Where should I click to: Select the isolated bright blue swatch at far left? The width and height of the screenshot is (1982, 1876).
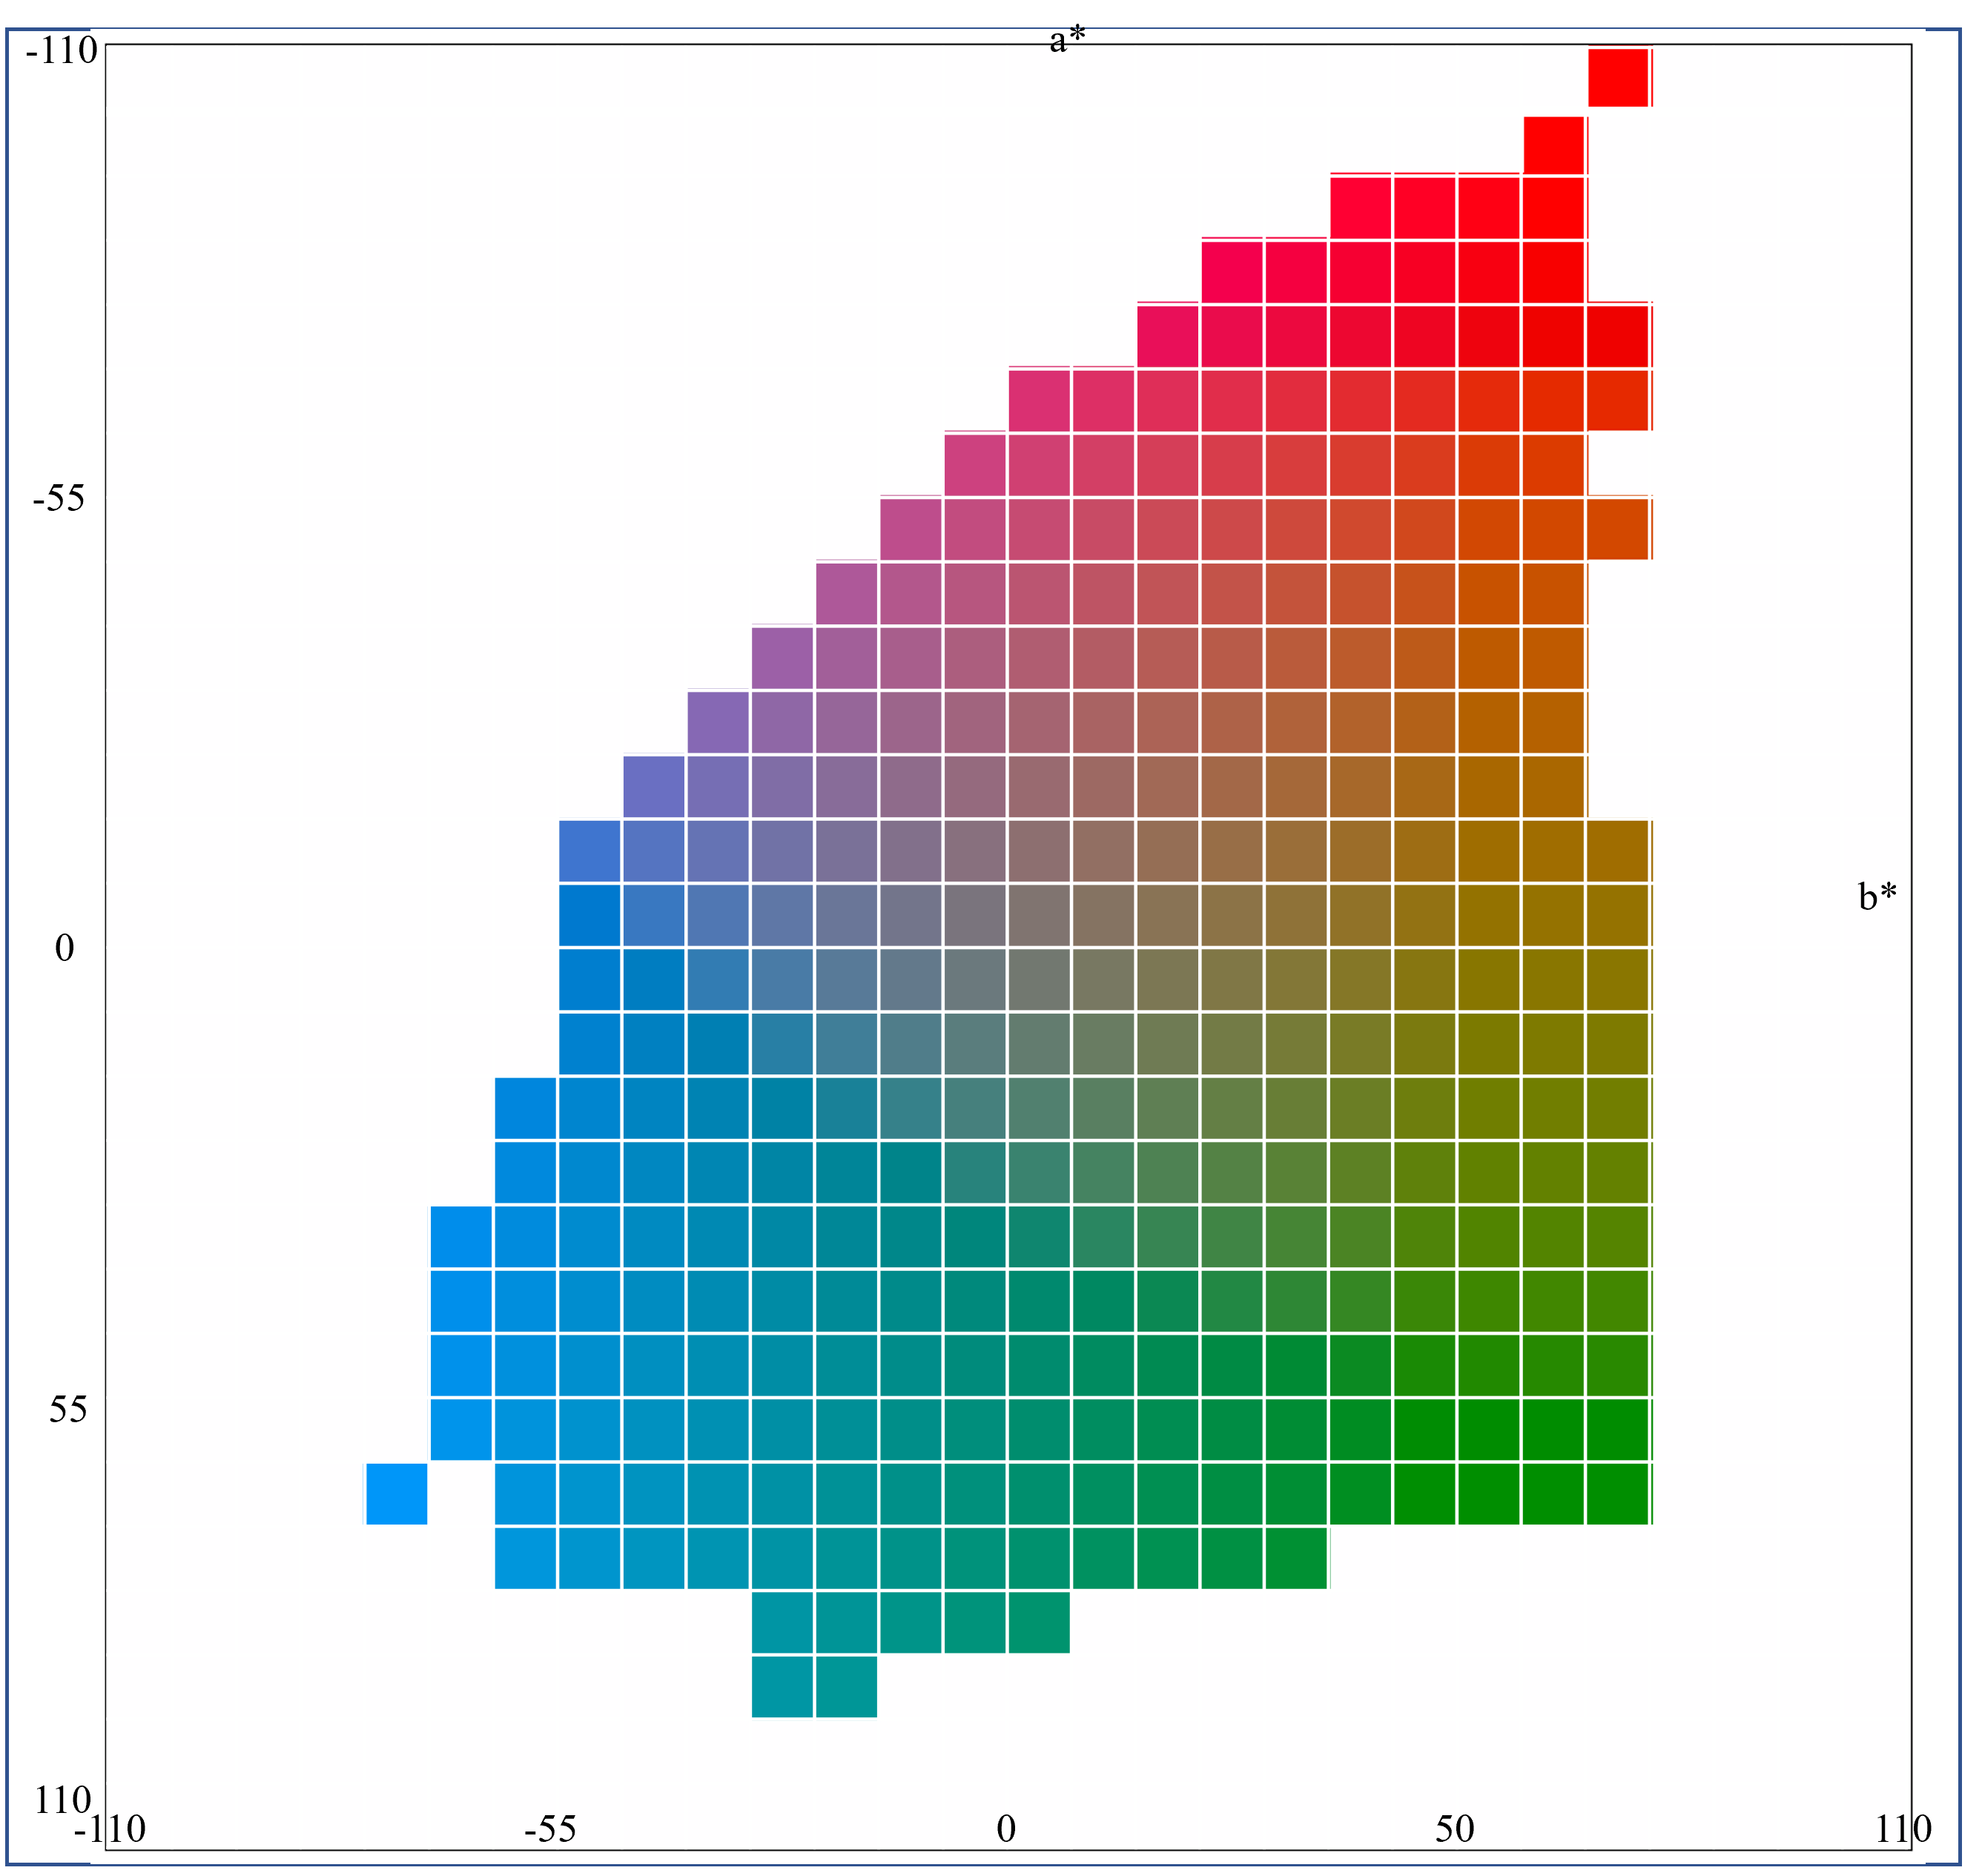coord(397,1494)
